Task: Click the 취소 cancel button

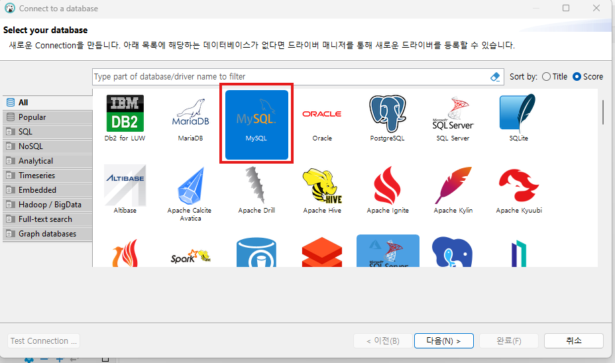Action: coord(573,340)
